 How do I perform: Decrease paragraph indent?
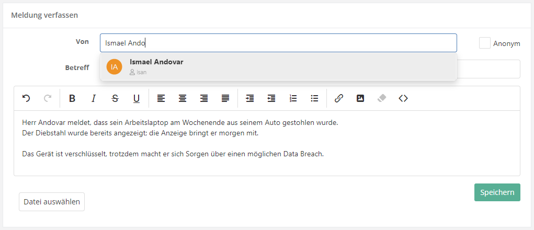tap(271, 98)
